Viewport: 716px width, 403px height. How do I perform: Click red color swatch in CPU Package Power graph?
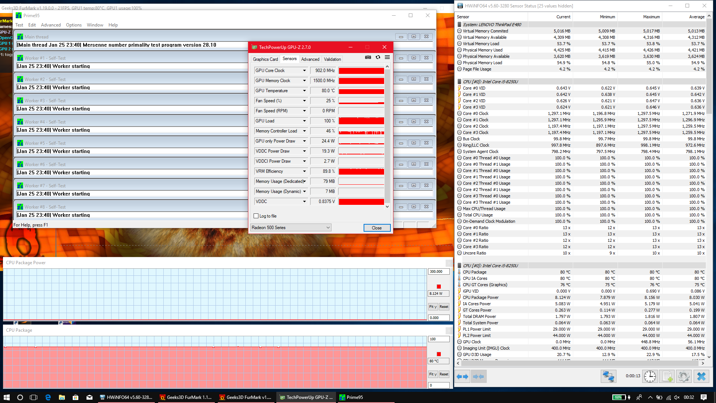pyautogui.click(x=439, y=287)
